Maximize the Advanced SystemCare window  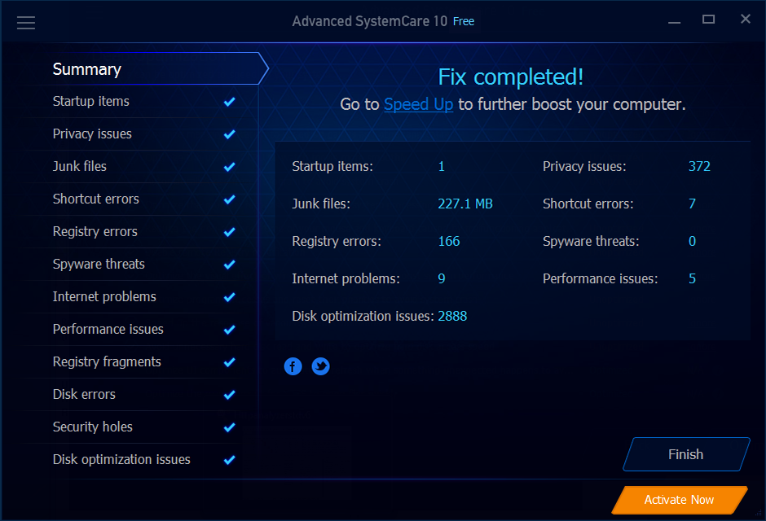tap(709, 20)
